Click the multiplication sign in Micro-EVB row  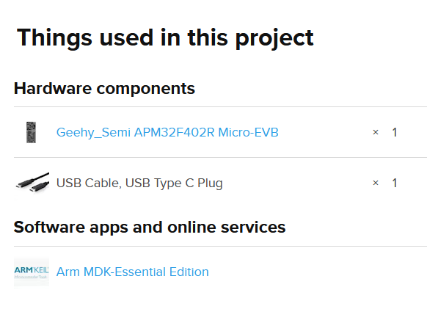click(x=376, y=132)
